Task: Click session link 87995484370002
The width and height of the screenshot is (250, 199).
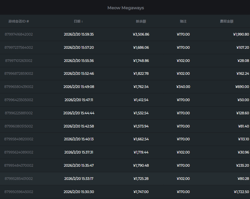Action: pos(19,165)
